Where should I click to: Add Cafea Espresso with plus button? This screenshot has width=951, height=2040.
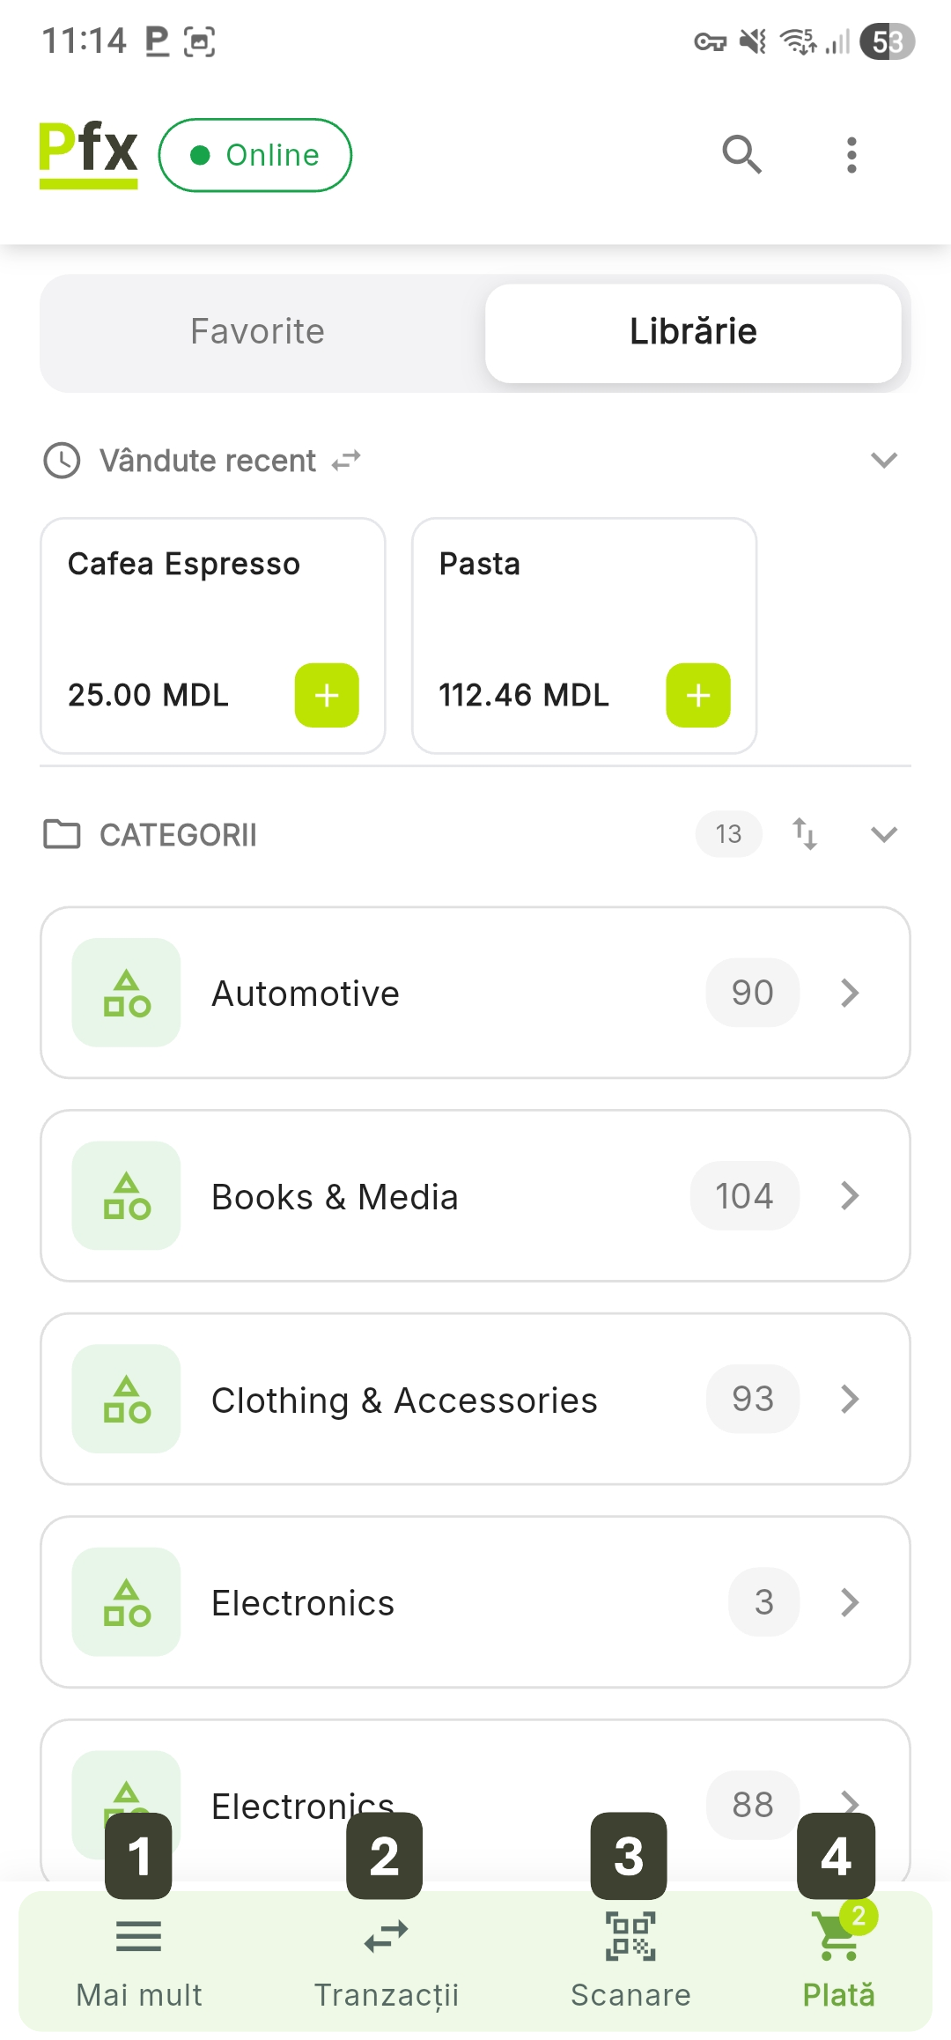(327, 695)
